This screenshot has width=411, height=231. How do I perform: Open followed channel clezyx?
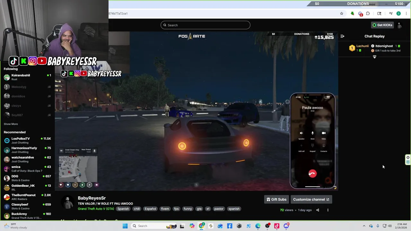(27, 106)
